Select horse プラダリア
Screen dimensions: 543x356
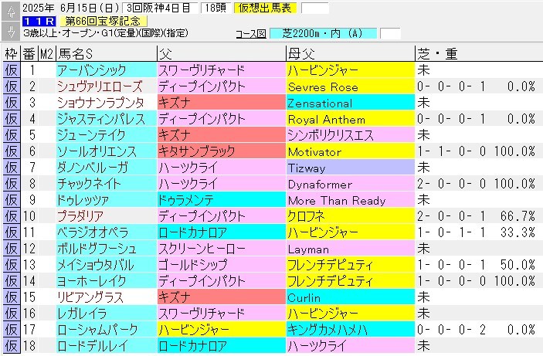(107, 216)
